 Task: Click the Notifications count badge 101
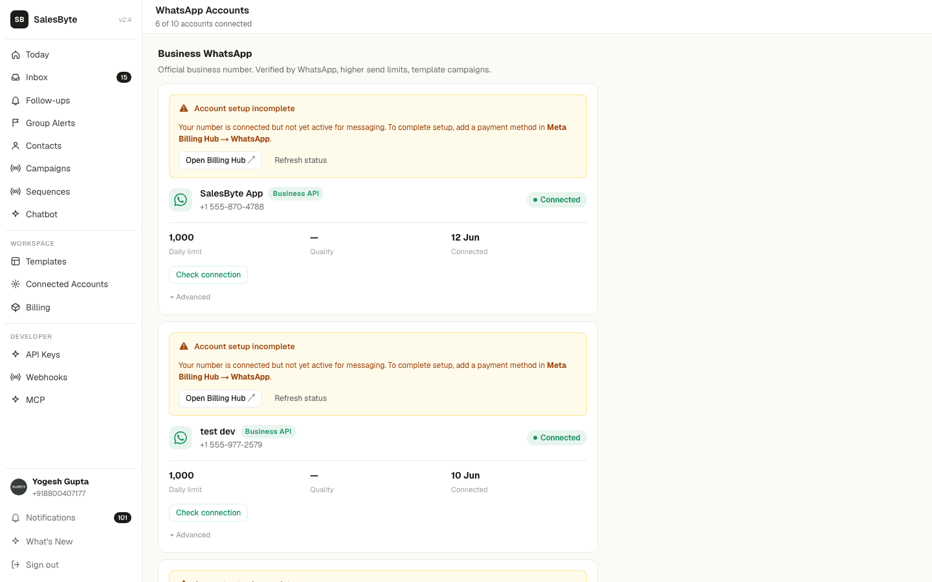pyautogui.click(x=122, y=518)
